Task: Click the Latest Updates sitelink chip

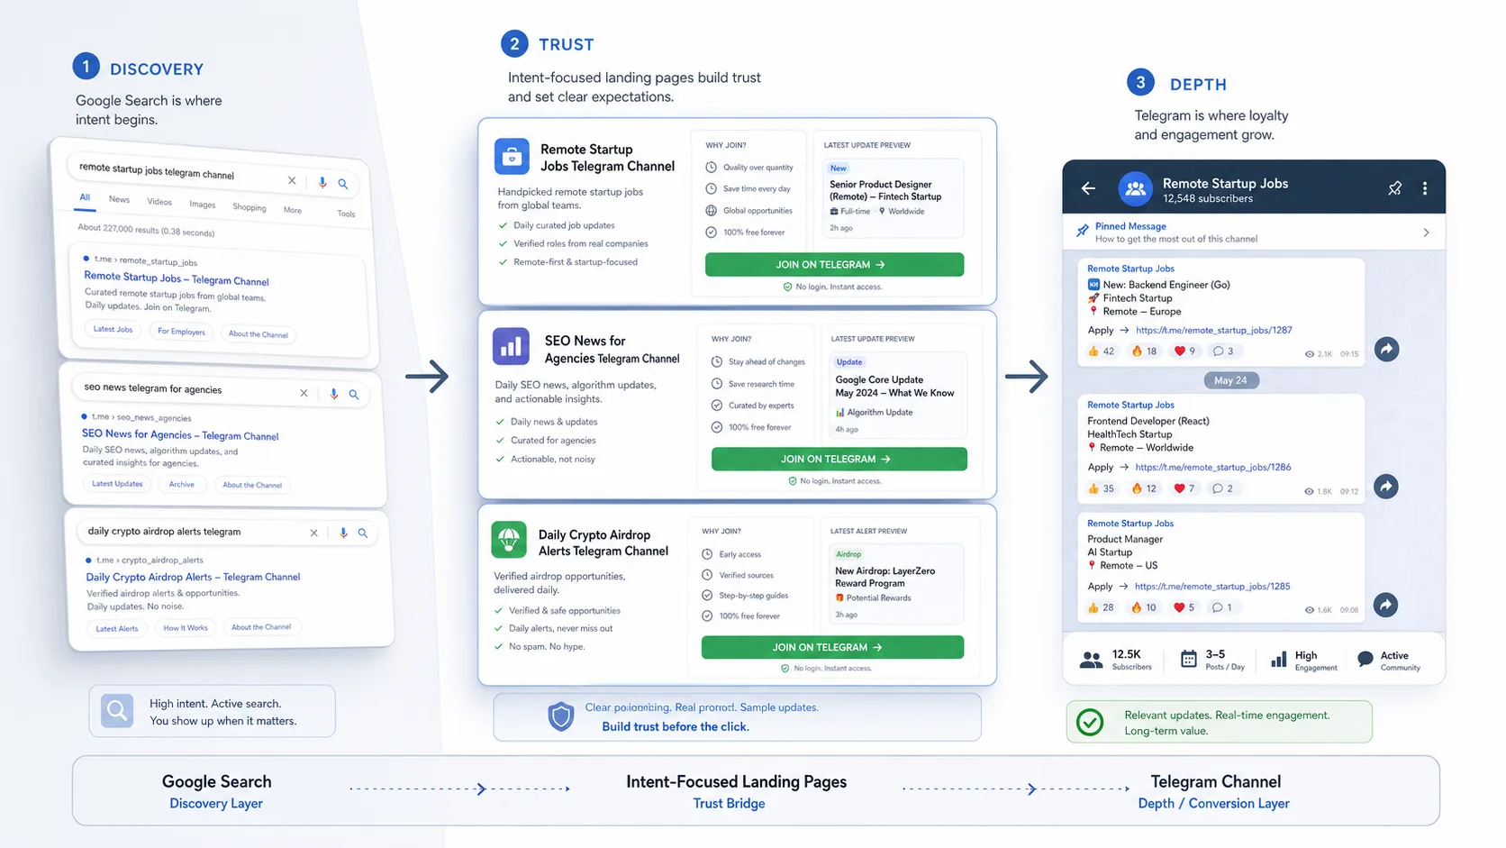Action: coord(117,484)
